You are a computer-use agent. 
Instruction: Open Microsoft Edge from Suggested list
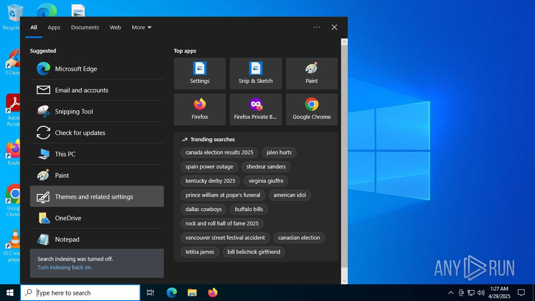tap(97, 69)
